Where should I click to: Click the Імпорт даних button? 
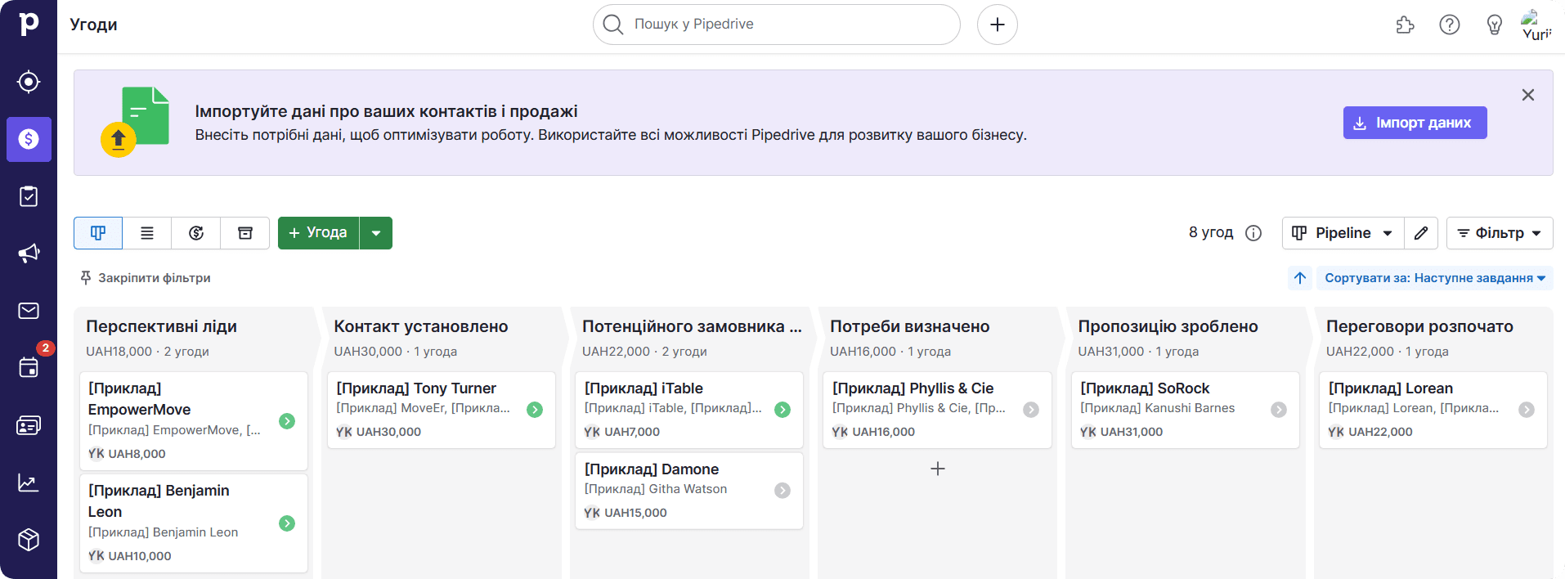coord(1414,123)
